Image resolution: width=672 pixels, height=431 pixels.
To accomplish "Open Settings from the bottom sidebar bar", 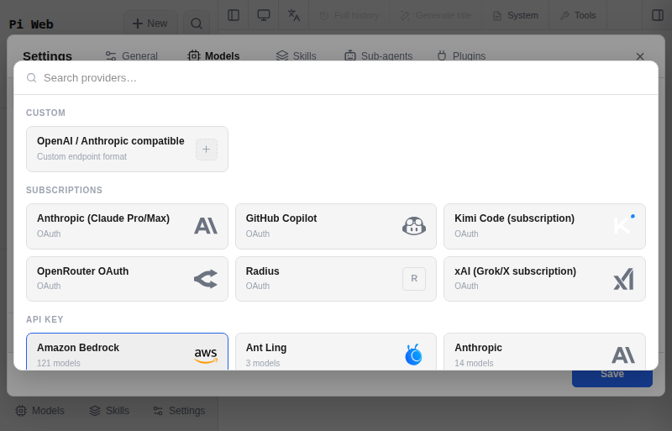I will click(179, 410).
